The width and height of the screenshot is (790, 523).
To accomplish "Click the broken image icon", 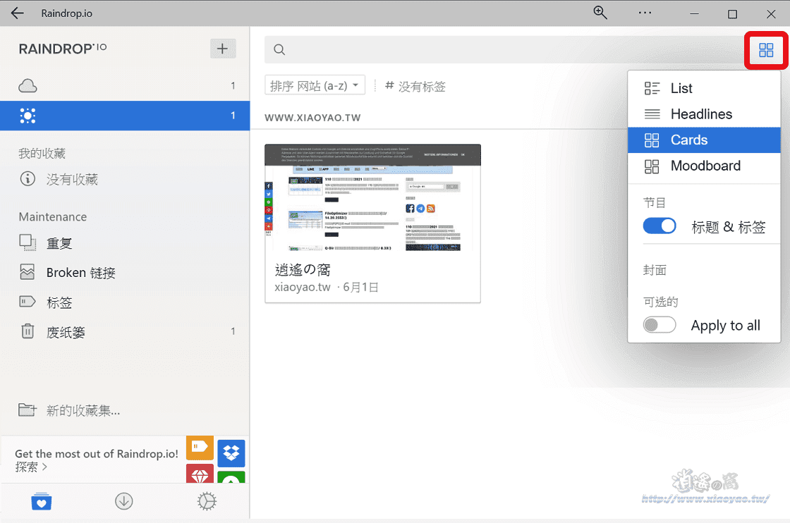I will pos(28,272).
